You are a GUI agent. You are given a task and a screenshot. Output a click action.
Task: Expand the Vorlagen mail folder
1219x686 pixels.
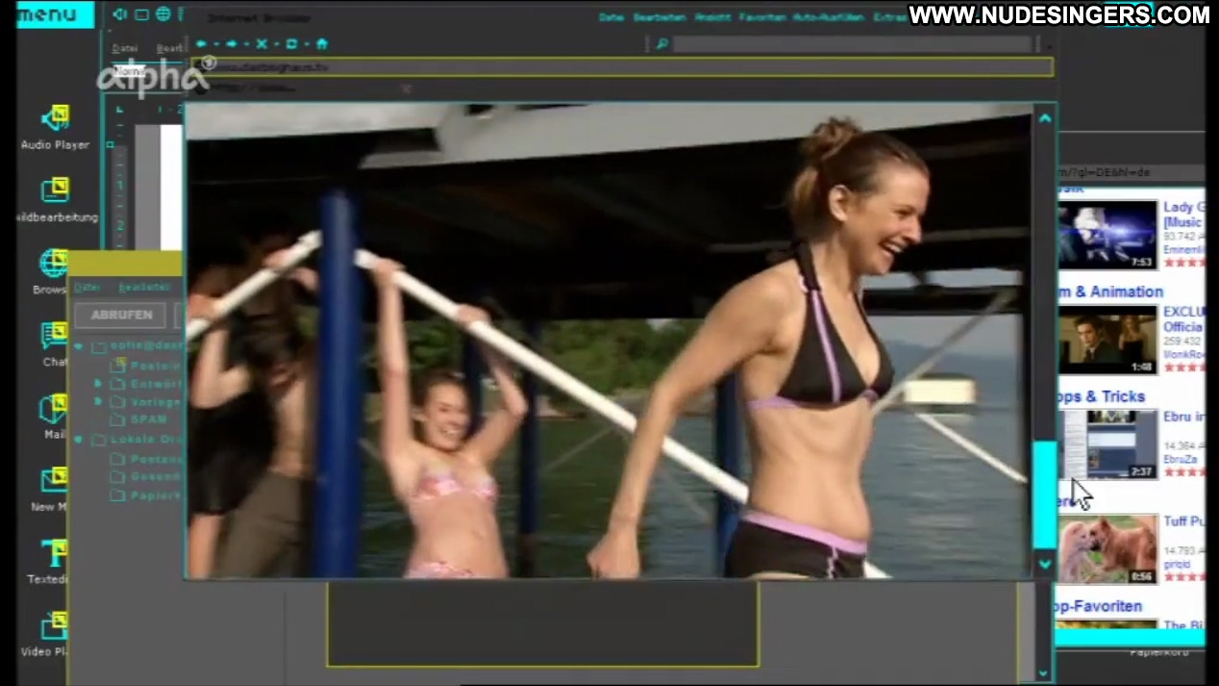[97, 401]
